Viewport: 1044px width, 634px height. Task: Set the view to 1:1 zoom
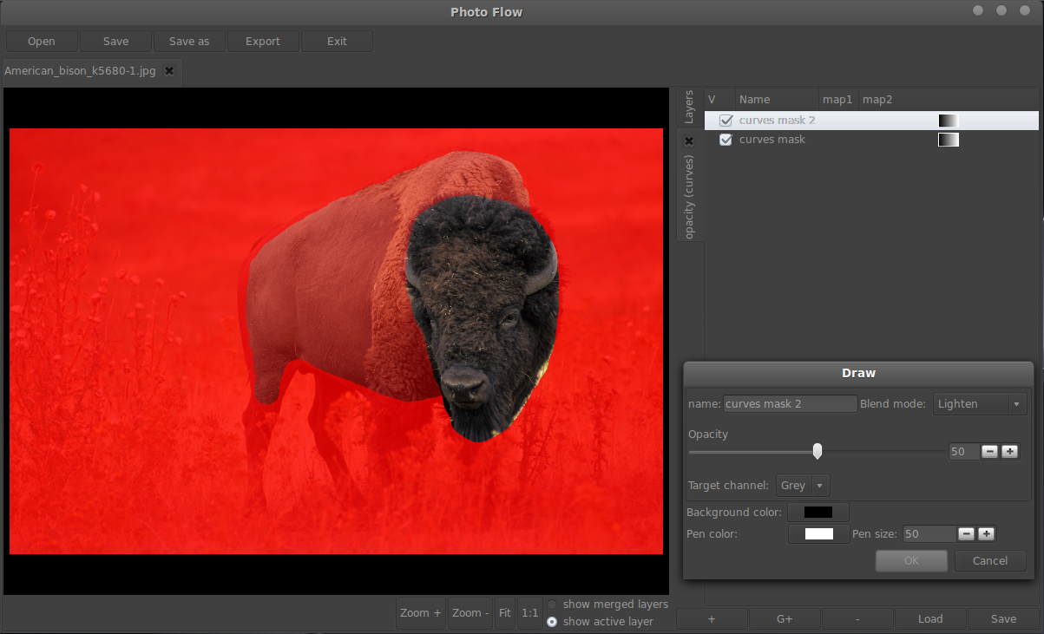pyautogui.click(x=529, y=612)
